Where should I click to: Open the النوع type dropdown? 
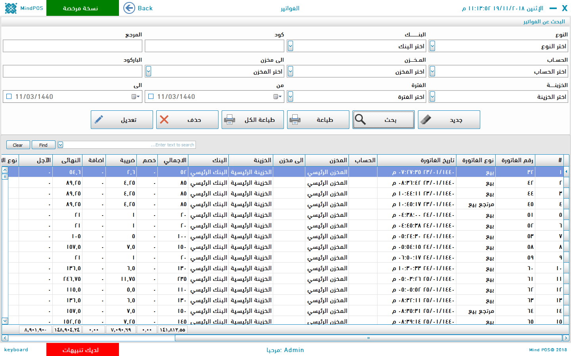pos(432,46)
